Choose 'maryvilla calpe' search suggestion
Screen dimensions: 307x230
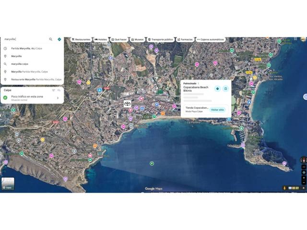pyautogui.click(x=20, y=64)
